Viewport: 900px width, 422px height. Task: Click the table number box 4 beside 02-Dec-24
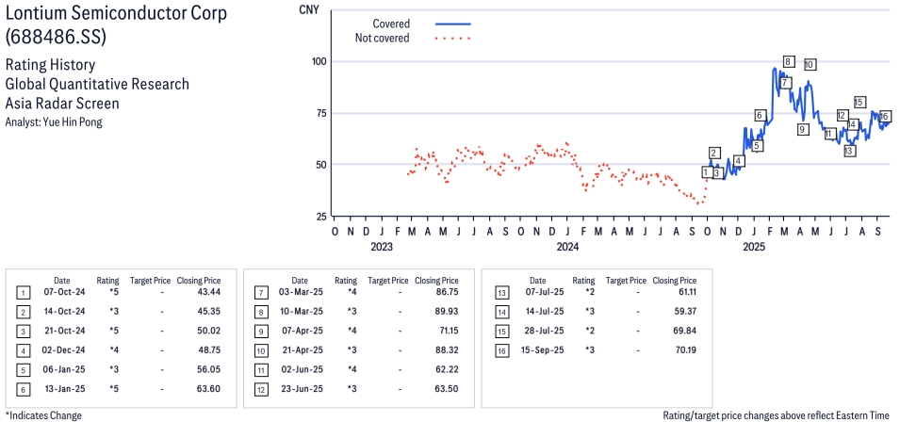click(x=22, y=351)
